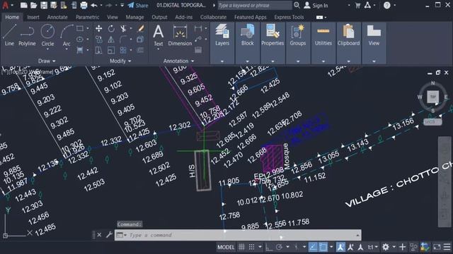Select the Circle tool
The width and height of the screenshot is (453, 254).
point(47,35)
